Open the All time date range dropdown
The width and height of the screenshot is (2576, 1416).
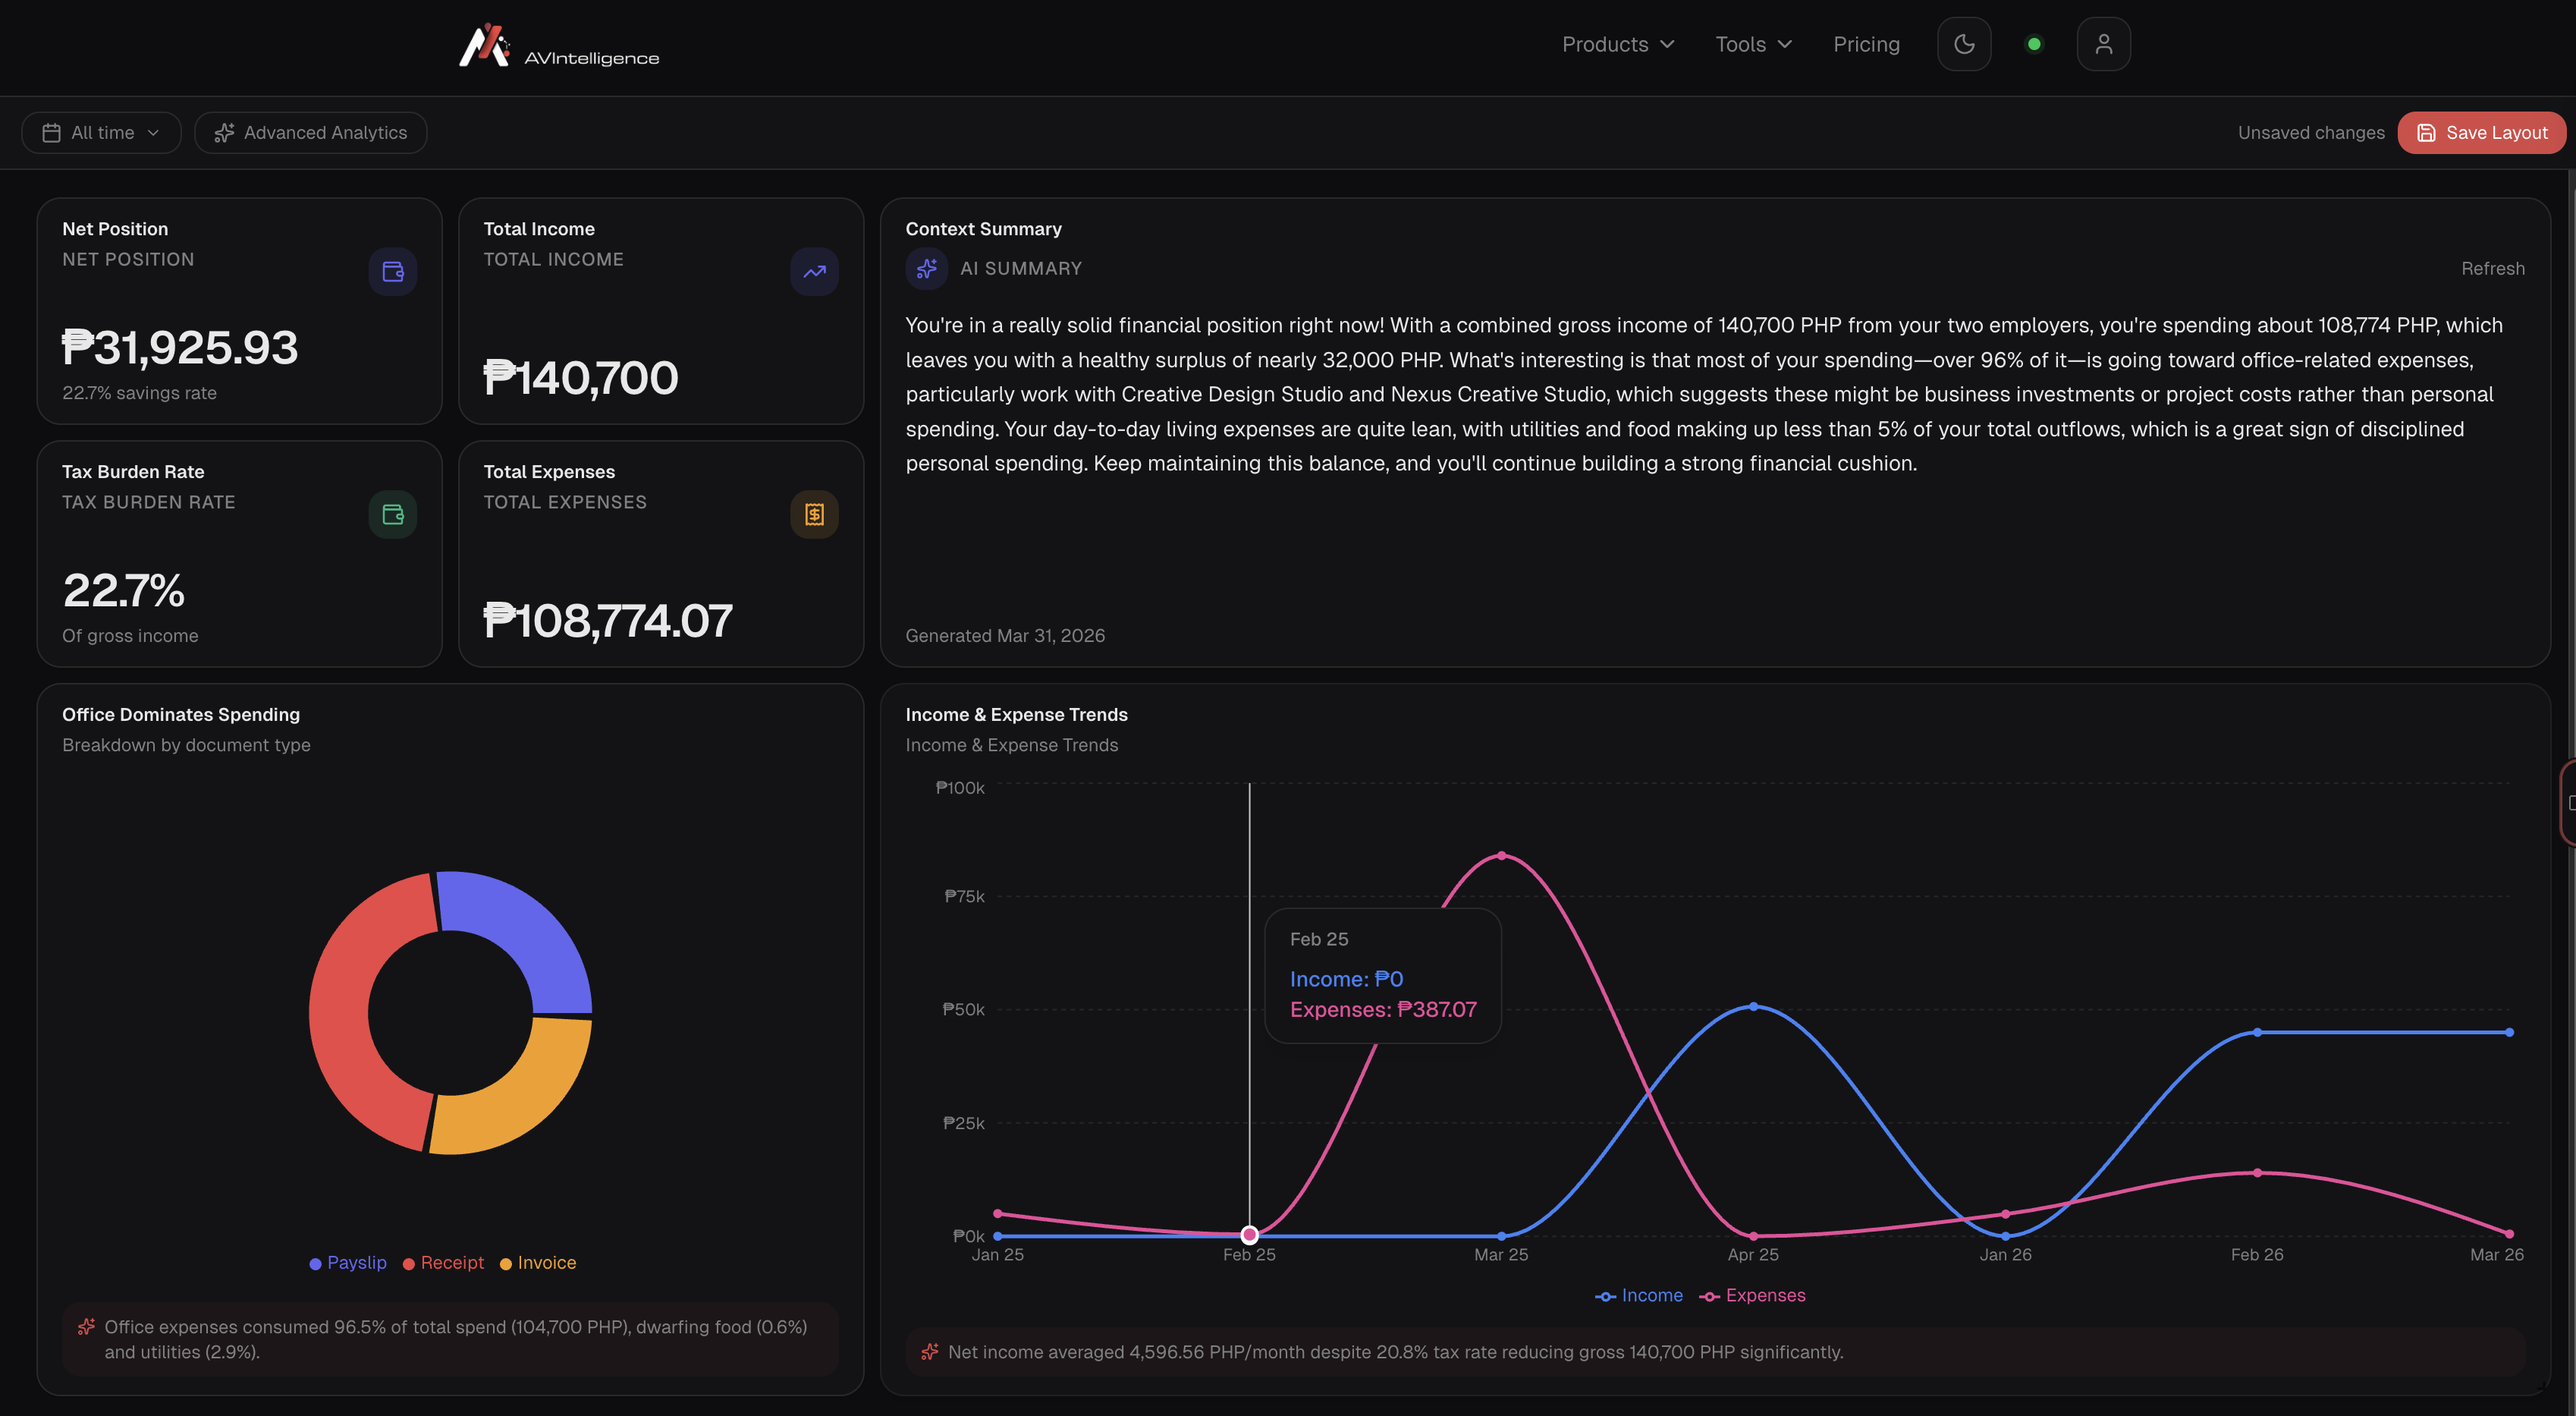pyautogui.click(x=101, y=132)
